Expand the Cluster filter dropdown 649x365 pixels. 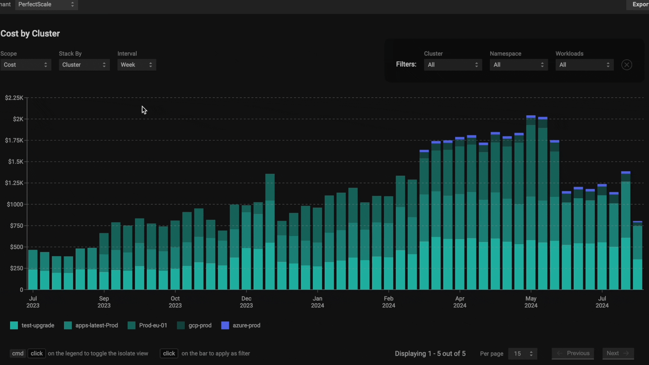[x=453, y=65]
